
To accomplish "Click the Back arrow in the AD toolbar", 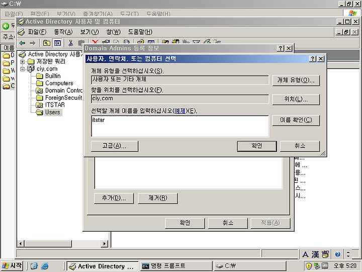I will coord(22,43).
